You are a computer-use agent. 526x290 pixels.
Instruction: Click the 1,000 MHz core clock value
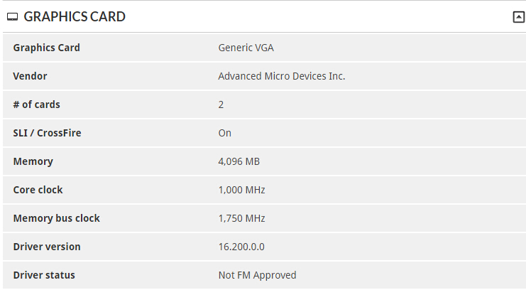coord(241,190)
